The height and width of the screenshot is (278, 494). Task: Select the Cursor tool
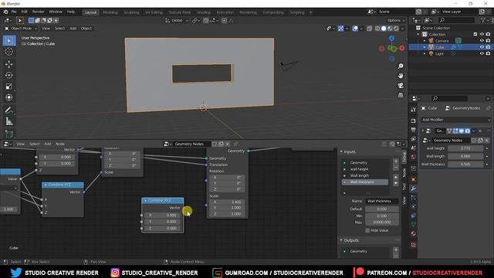click(x=9, y=52)
